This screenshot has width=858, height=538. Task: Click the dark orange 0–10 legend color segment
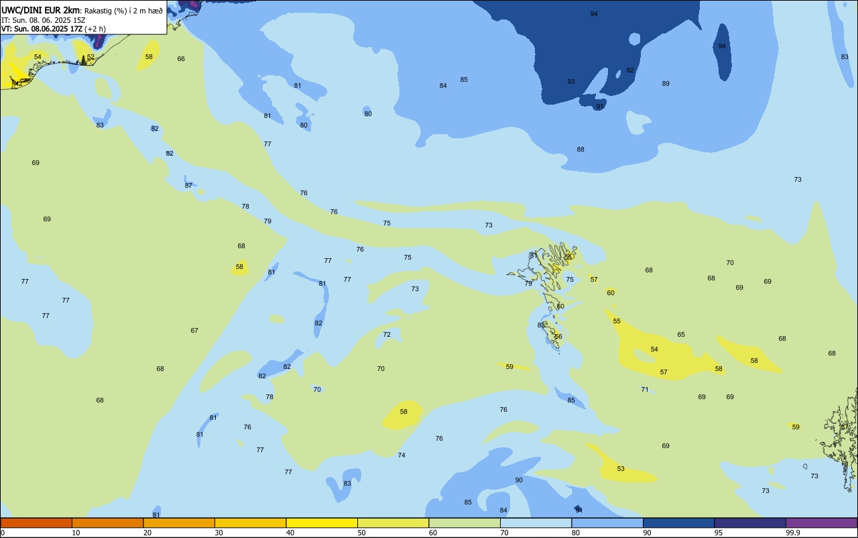36,523
